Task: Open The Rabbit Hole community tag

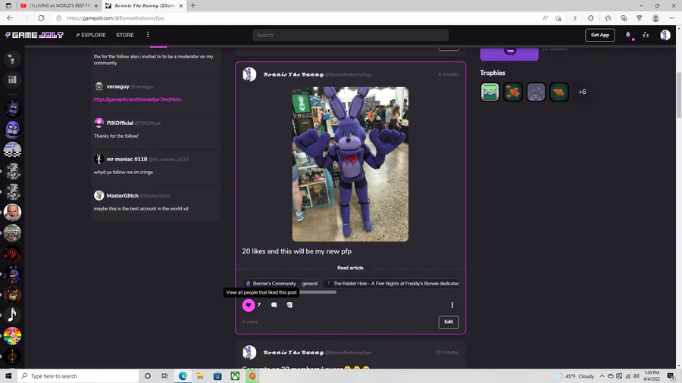Action: click(392, 284)
